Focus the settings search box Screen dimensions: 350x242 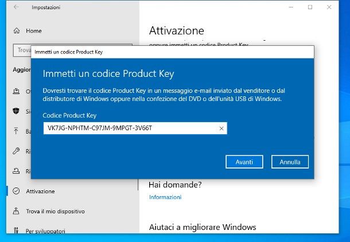tap(23, 50)
